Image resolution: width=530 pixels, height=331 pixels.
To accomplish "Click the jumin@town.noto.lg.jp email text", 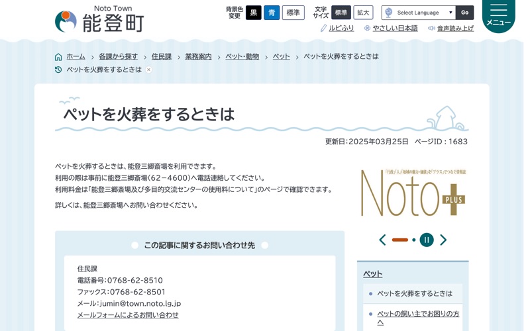I will pos(140,303).
